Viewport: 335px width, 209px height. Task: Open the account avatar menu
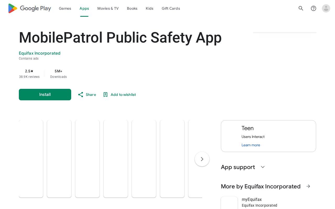(x=326, y=8)
